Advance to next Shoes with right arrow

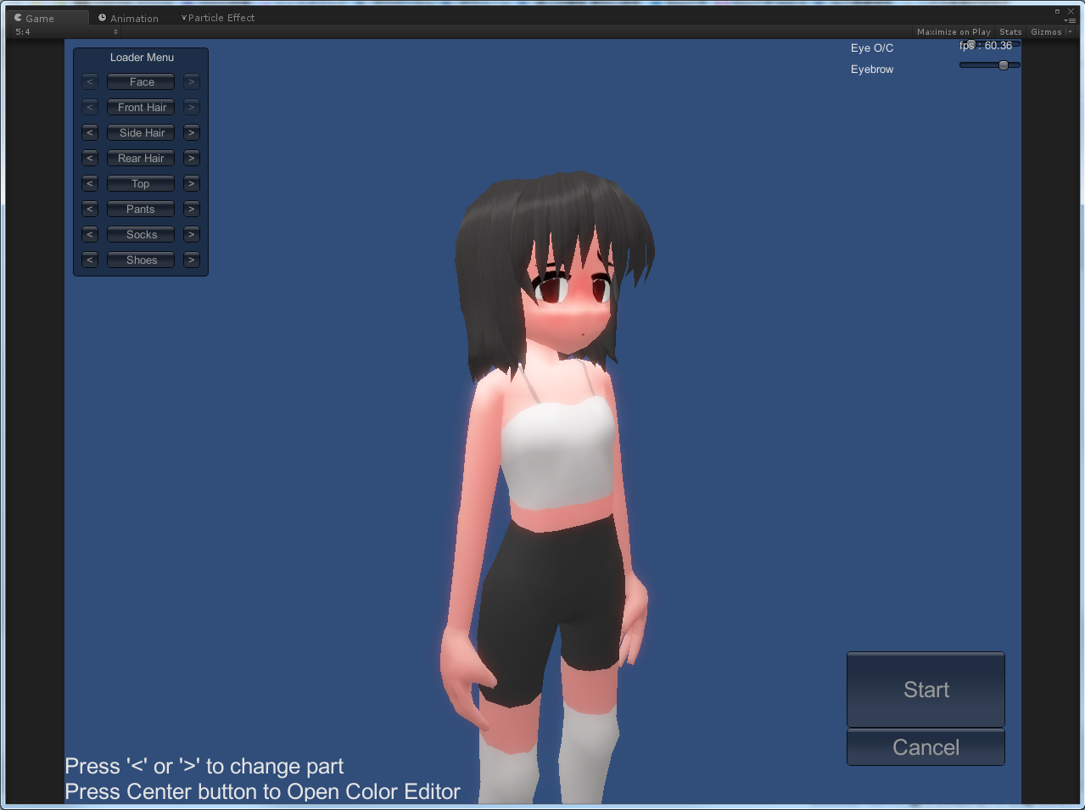coord(192,260)
